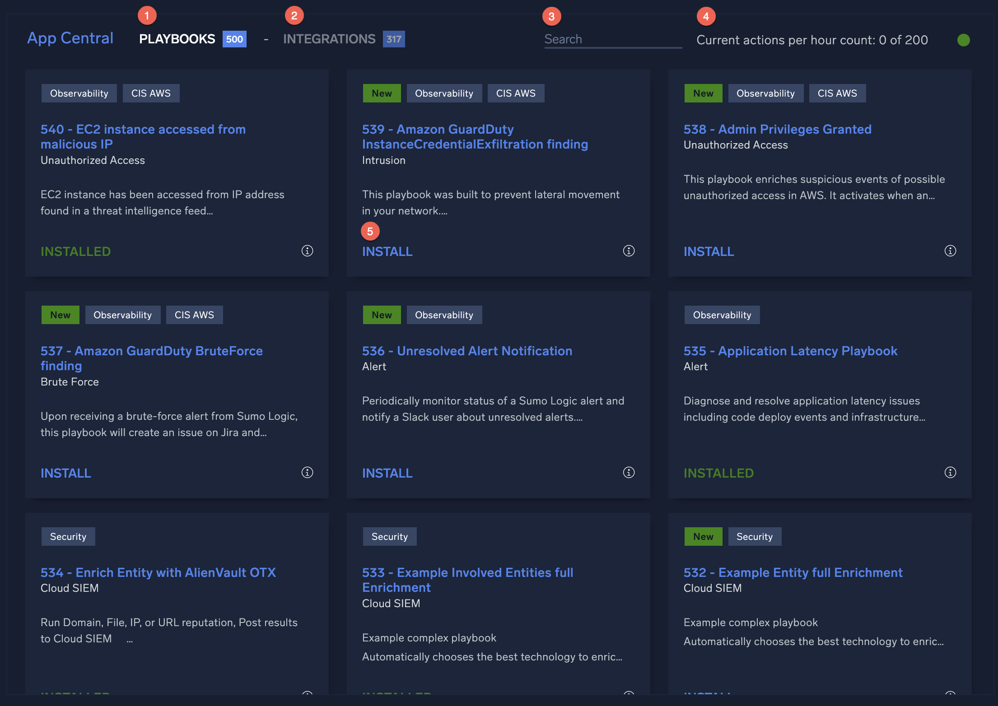Click info icon on 536 Unresolved Alert Notification
Viewport: 998px width, 706px height.
pyautogui.click(x=629, y=473)
